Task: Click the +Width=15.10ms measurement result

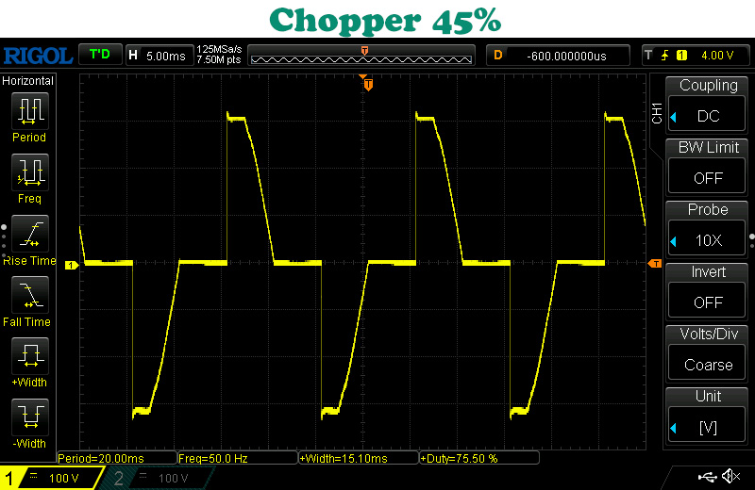Action: [359, 458]
